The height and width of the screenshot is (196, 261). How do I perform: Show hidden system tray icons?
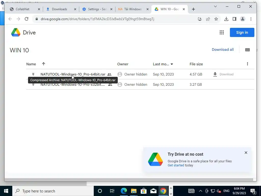[x=201, y=191]
